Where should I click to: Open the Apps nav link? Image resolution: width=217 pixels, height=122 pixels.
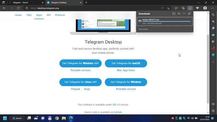tap(39, 15)
